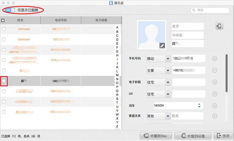Remove the +8618 phone number with minus icon
The height and width of the screenshot is (141, 234).
[214, 70]
